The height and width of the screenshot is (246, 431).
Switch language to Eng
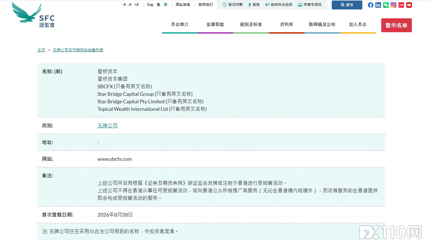[x=150, y=5]
